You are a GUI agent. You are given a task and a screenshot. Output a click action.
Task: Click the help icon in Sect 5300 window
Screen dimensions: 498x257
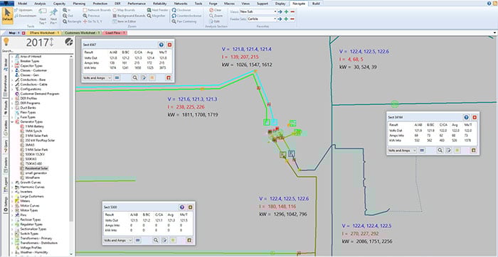coord(182,207)
